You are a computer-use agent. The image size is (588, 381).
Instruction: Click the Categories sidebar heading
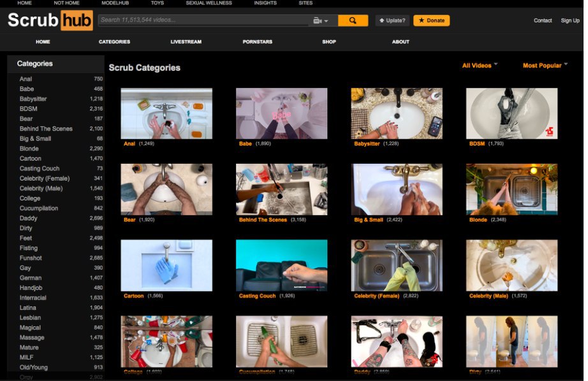[x=35, y=64]
